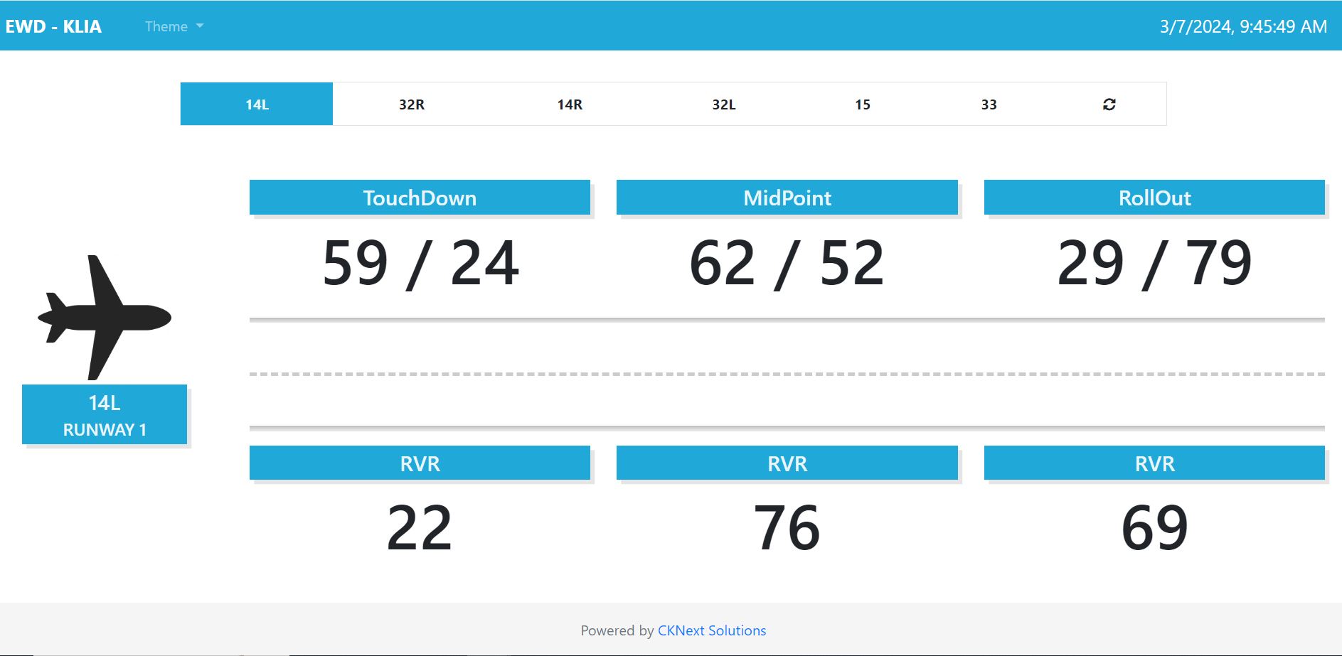Click the MidPoint header
This screenshot has height=656, width=1342.
click(x=787, y=198)
